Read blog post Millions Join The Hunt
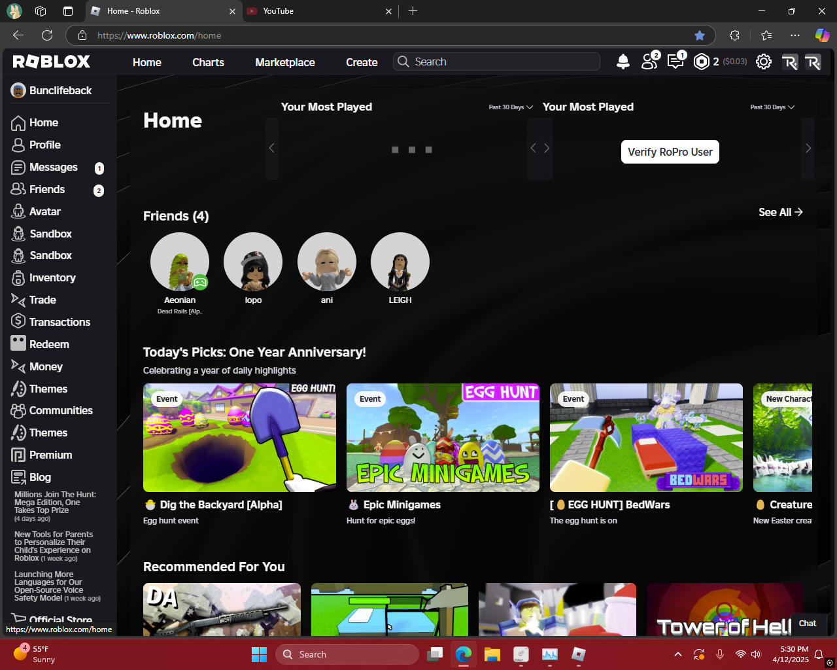Image resolution: width=837 pixels, height=670 pixels. coord(56,506)
